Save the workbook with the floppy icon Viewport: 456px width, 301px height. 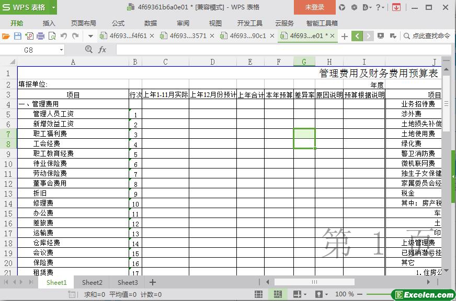pyautogui.click(x=17, y=36)
